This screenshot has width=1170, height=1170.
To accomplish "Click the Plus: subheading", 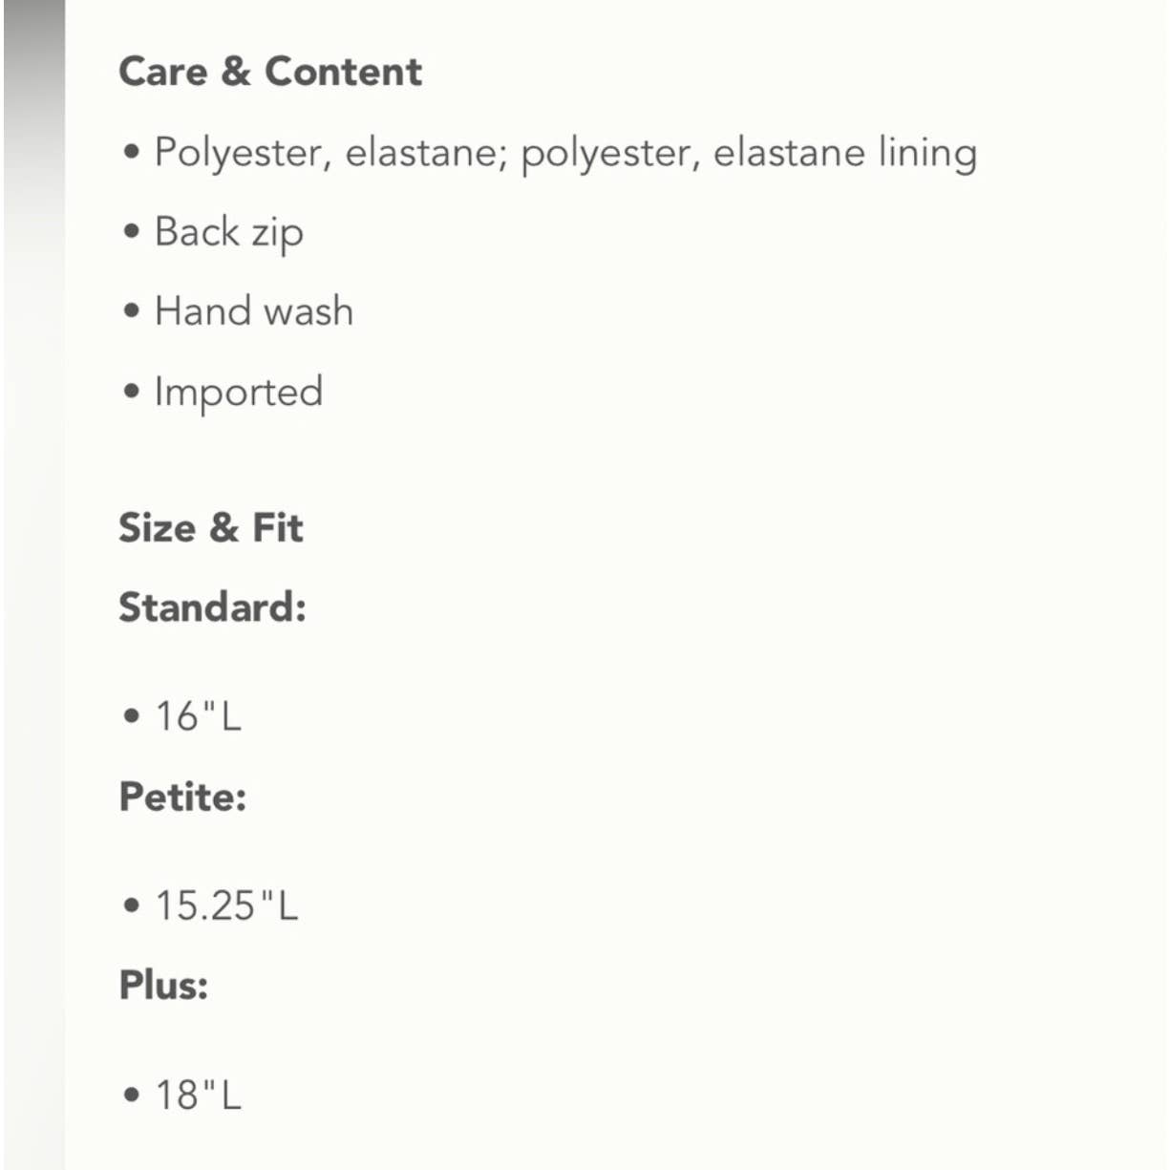I will (x=163, y=985).
